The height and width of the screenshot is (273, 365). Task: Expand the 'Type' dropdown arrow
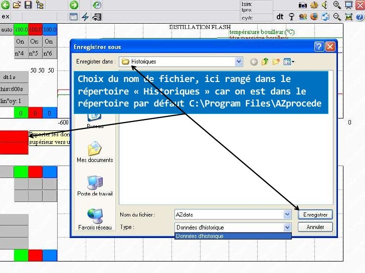point(287,227)
